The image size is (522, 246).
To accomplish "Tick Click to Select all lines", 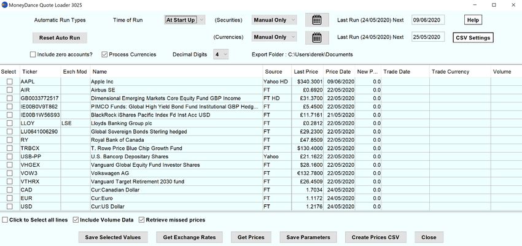I will (x=5, y=220).
